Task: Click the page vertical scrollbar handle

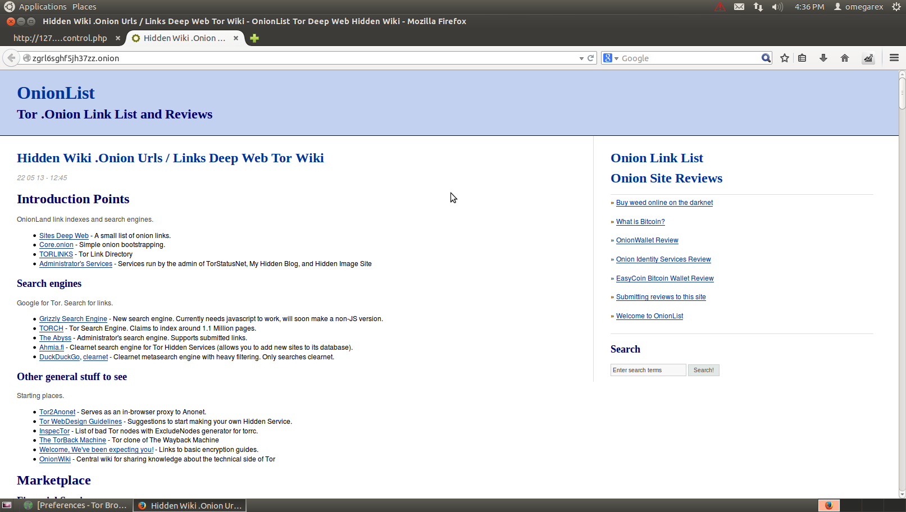Action: pos(902,93)
